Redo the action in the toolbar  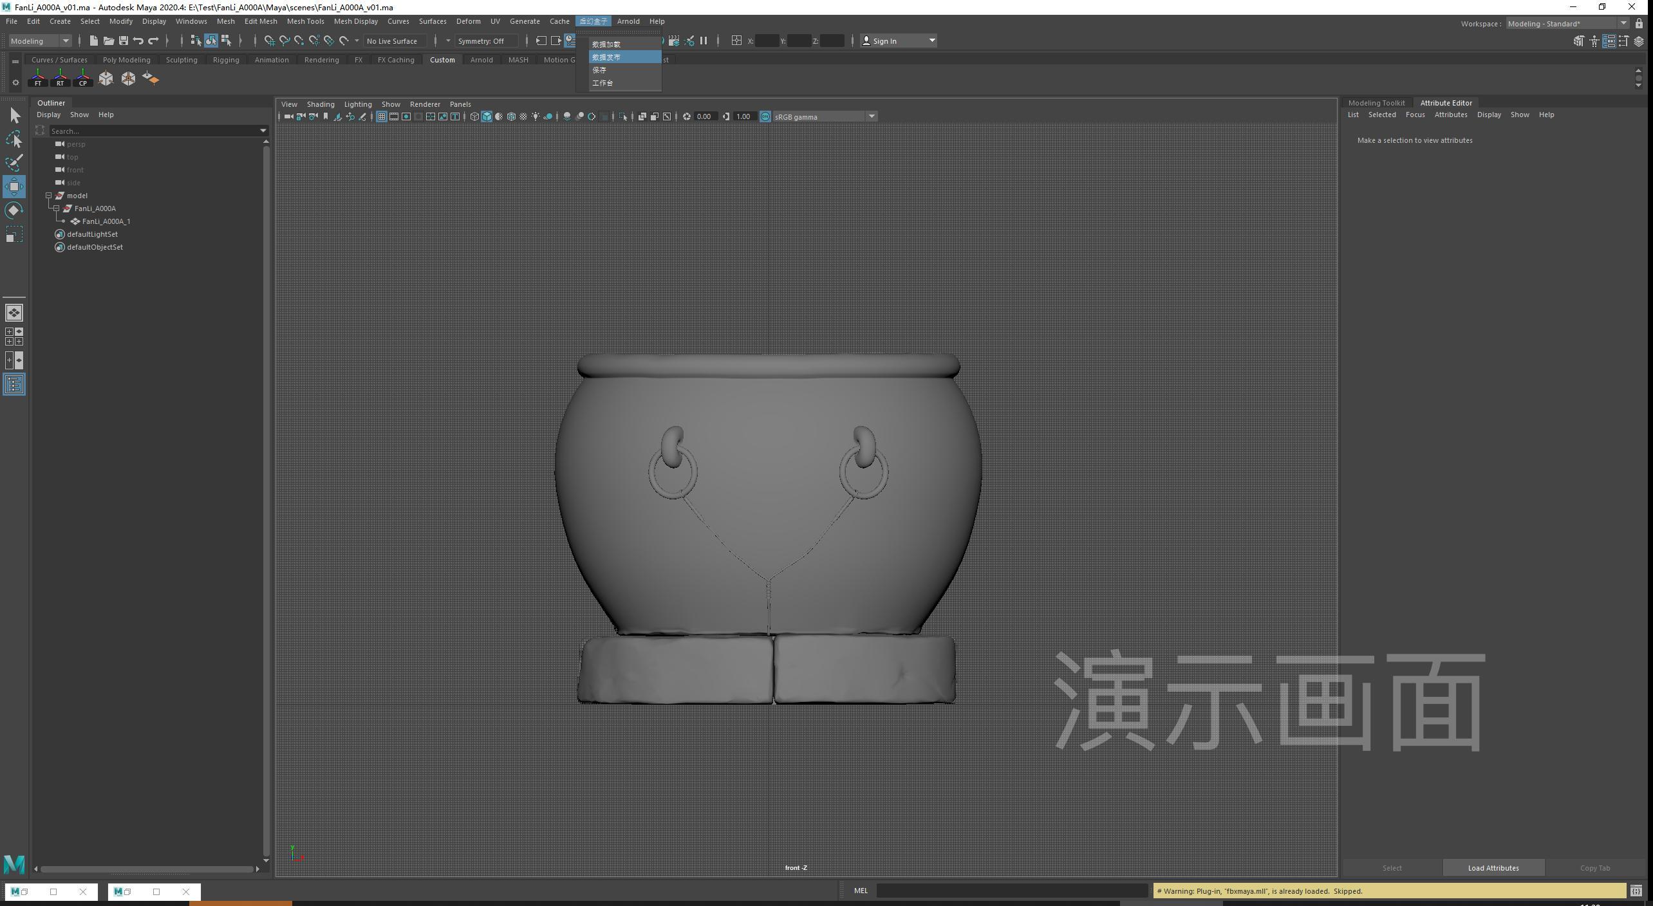click(x=153, y=41)
